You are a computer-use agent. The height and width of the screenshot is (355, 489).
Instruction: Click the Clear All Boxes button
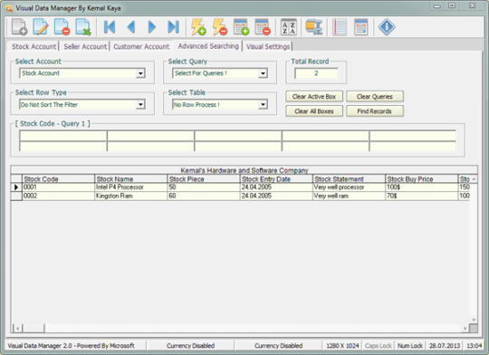pyautogui.click(x=314, y=111)
